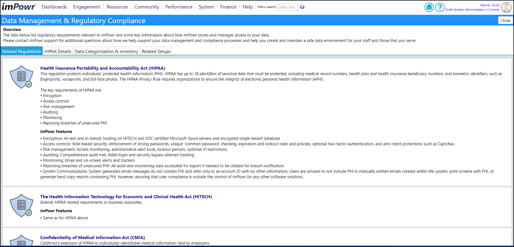514x247 pixels.
Task: Open the System menu
Action: coord(206,7)
